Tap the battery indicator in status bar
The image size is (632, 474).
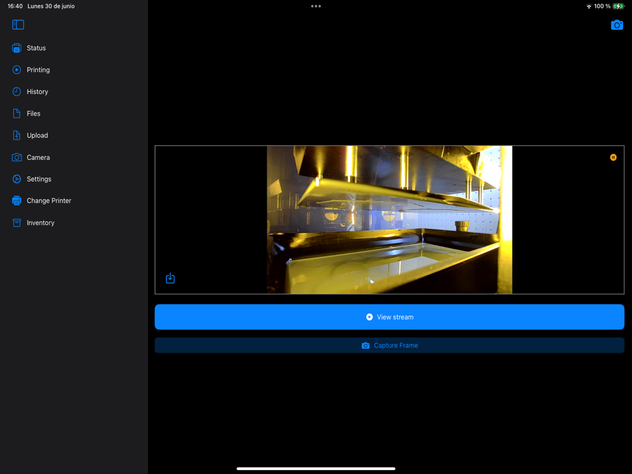tap(618, 6)
